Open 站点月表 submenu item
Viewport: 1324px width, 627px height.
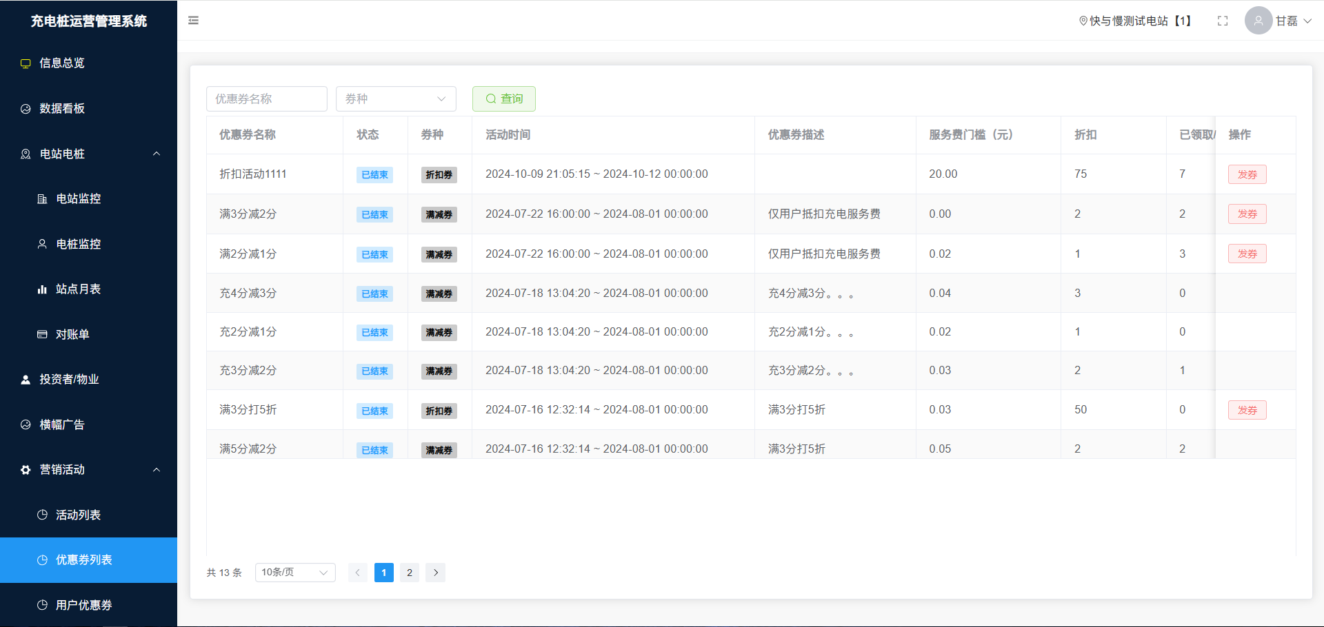pyautogui.click(x=88, y=289)
